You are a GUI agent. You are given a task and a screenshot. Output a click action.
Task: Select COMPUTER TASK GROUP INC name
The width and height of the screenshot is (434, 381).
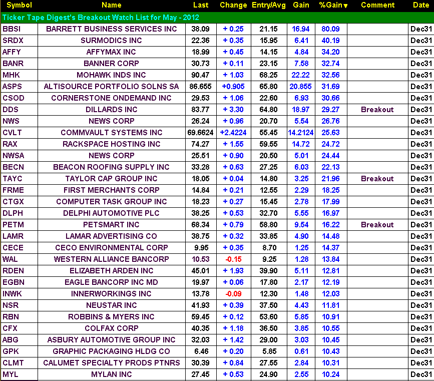coord(111,202)
